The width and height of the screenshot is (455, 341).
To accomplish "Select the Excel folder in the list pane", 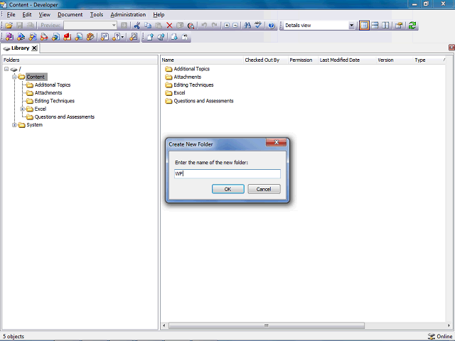I will pos(179,93).
